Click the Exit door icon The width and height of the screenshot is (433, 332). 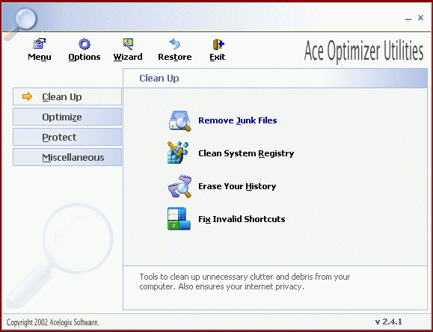point(218,44)
